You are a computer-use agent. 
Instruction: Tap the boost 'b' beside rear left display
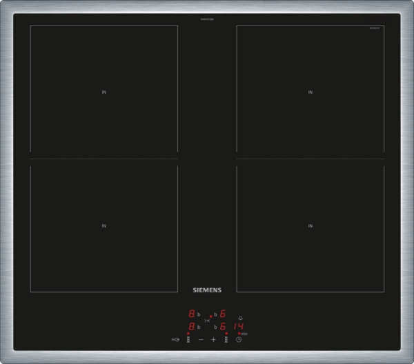coord(199,314)
